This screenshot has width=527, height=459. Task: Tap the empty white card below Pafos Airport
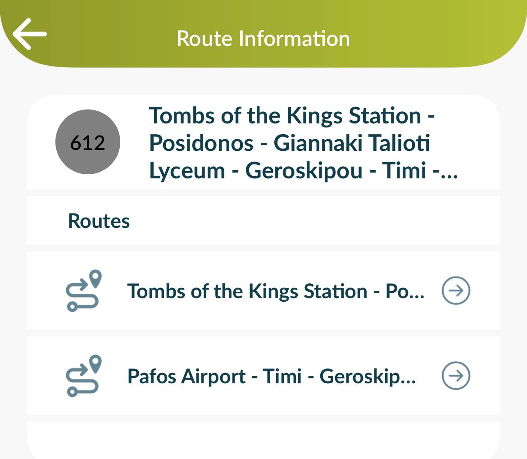click(263, 440)
